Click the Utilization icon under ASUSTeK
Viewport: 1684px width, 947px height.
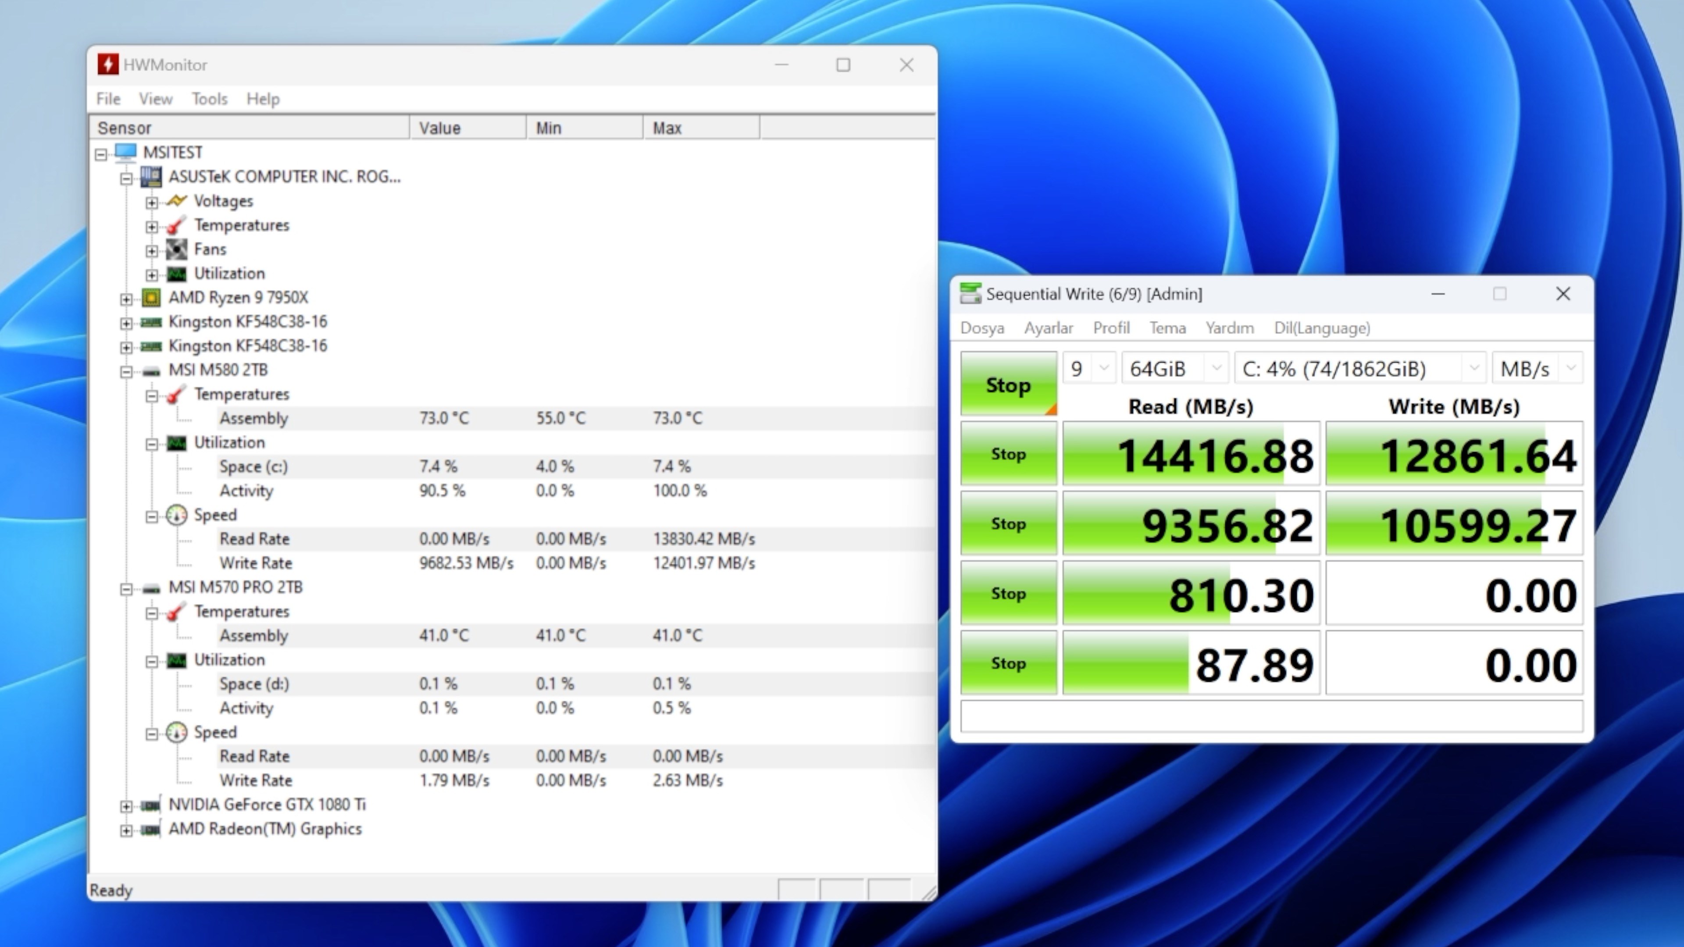tap(176, 274)
